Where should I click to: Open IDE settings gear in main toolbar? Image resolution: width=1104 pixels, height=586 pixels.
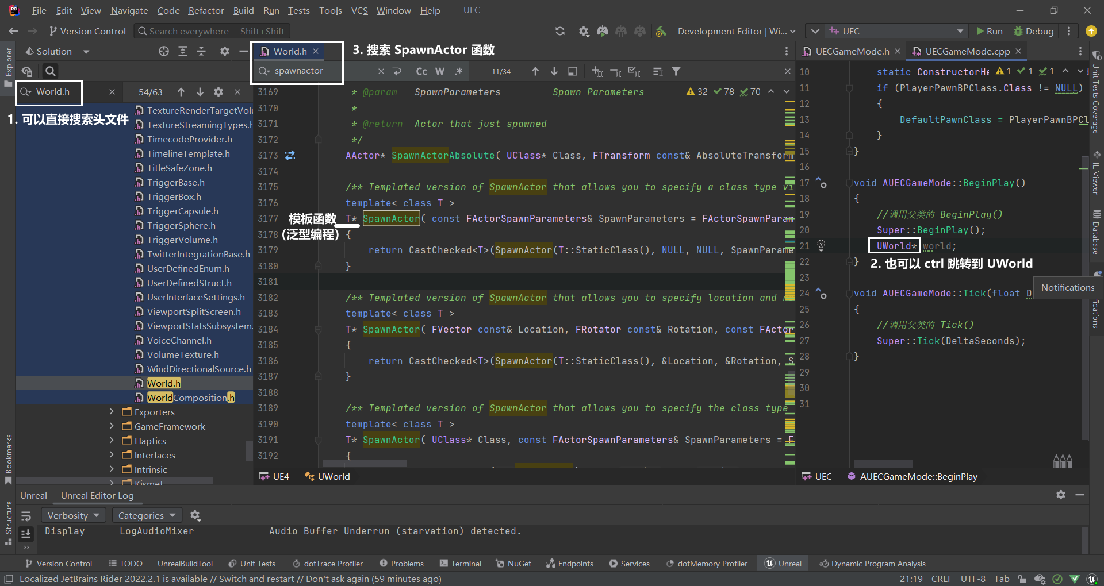[584, 32]
